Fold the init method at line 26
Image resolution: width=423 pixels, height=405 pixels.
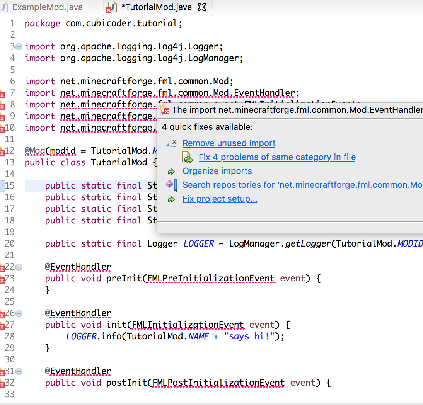pyautogui.click(x=19, y=313)
